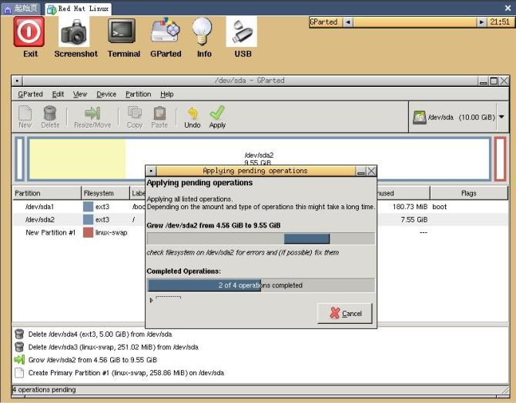Click the /dev/sda disk icon
516x403 pixels.
coord(420,118)
